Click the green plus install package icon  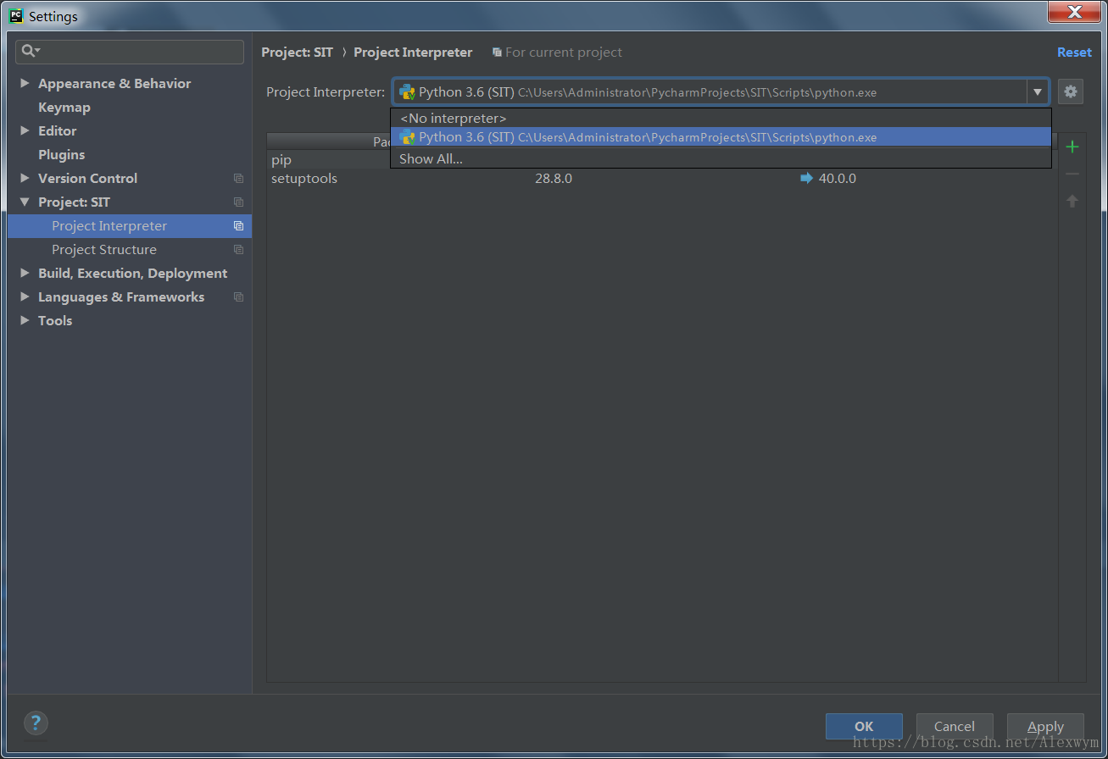pyautogui.click(x=1072, y=147)
